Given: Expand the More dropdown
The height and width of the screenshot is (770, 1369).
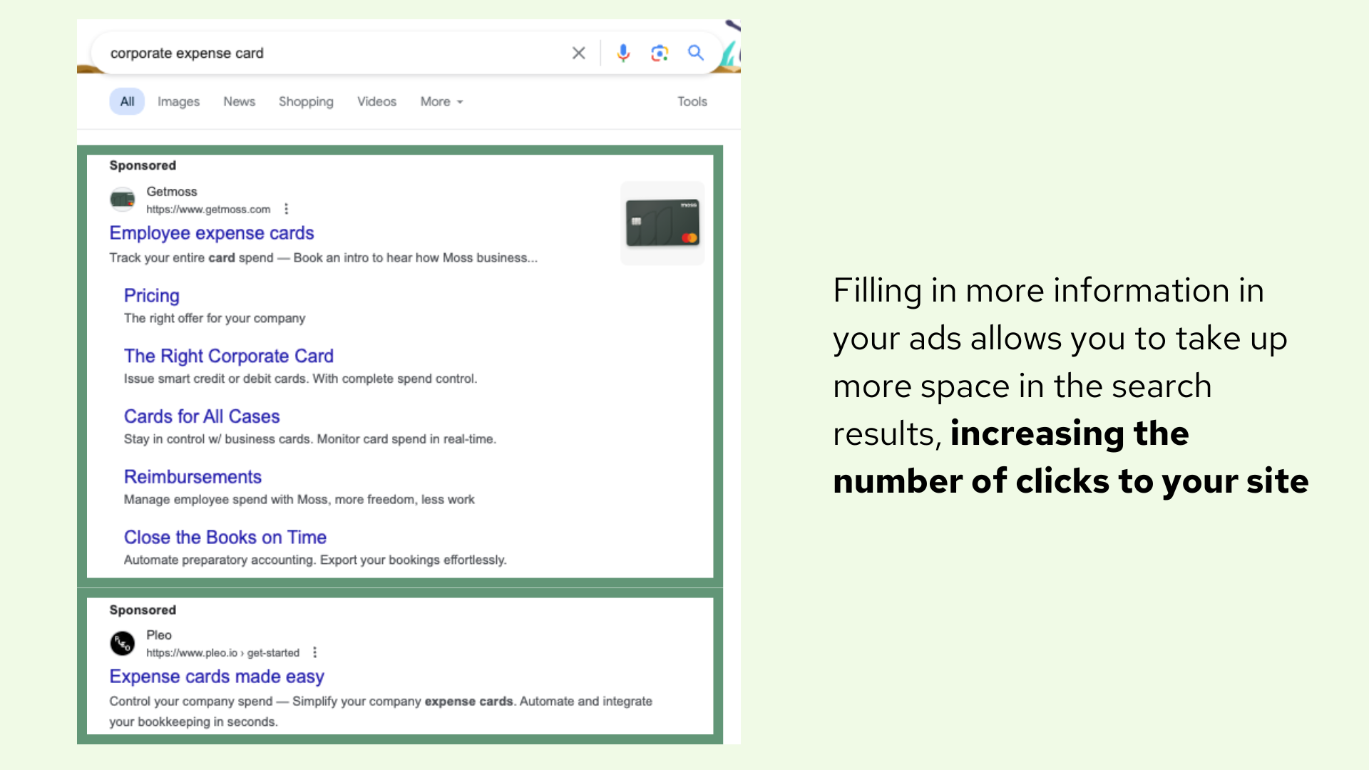Looking at the screenshot, I should coord(441,101).
